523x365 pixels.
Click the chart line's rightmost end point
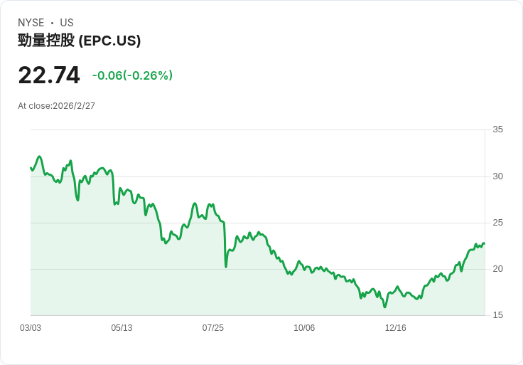(x=485, y=243)
